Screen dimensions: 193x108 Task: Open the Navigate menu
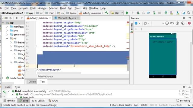pyautogui.click(x=23, y=8)
